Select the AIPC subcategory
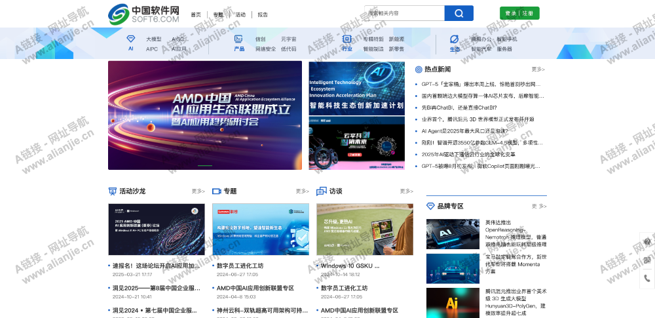The image size is (655, 318). (x=152, y=49)
